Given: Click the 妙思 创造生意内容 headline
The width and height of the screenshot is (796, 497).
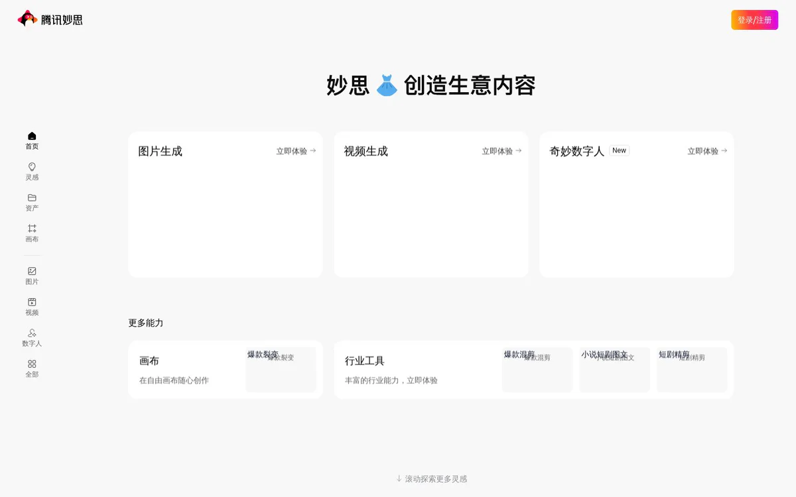Looking at the screenshot, I should (x=431, y=85).
